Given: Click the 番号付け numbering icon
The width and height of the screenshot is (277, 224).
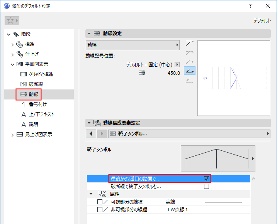Looking at the screenshot, I should click(x=24, y=104).
